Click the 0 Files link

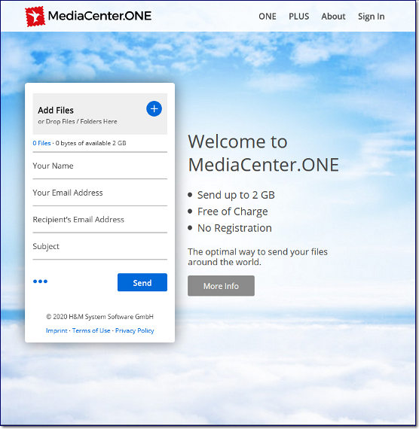41,143
